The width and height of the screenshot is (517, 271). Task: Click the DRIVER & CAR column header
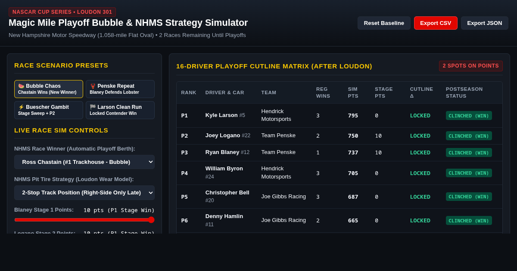pos(225,92)
